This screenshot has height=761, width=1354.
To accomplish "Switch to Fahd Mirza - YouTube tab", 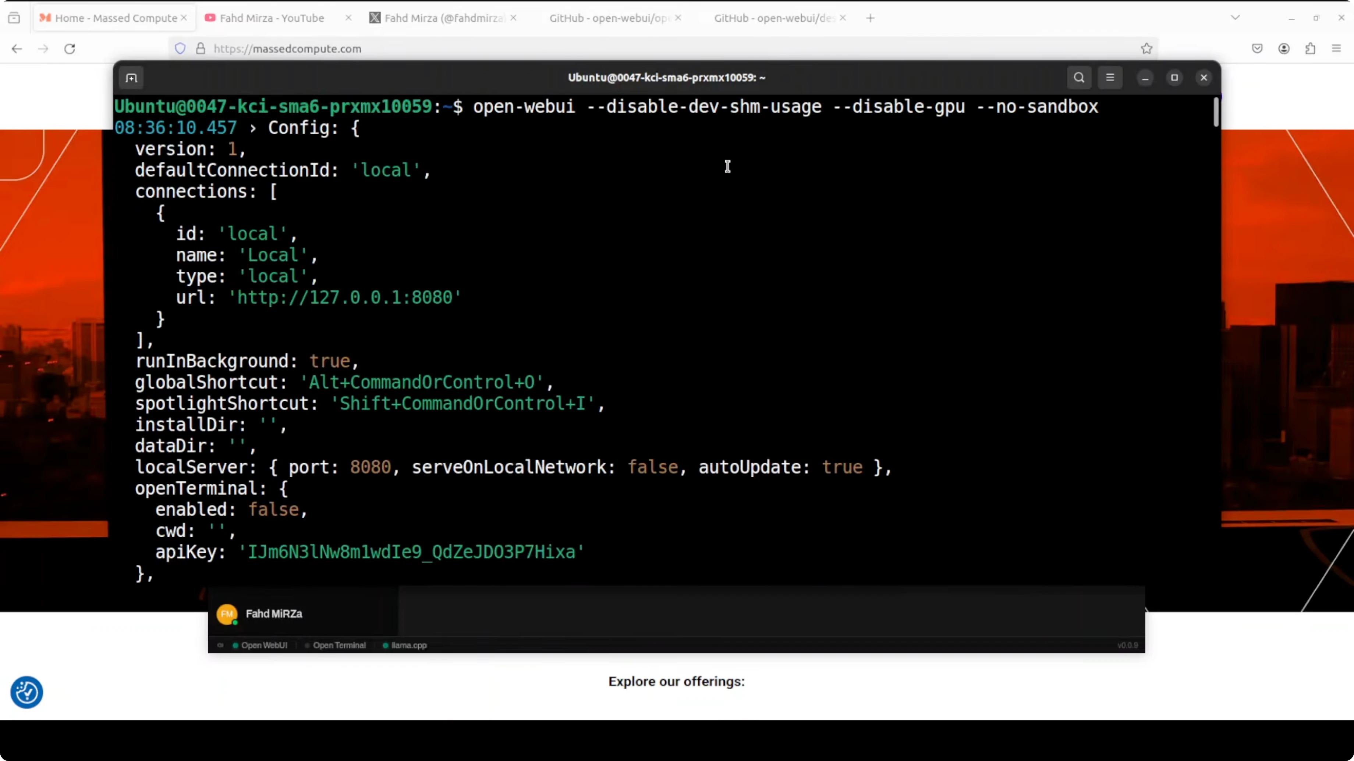I will [x=271, y=18].
